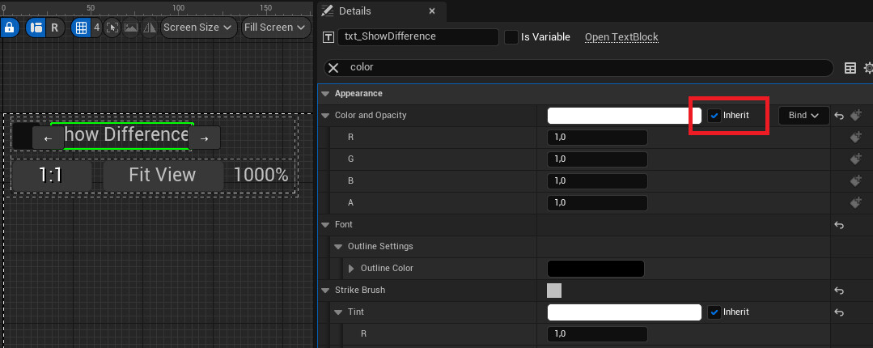Open the black Outline Color swatch
Screen dimensions: 873x348
(x=595, y=269)
